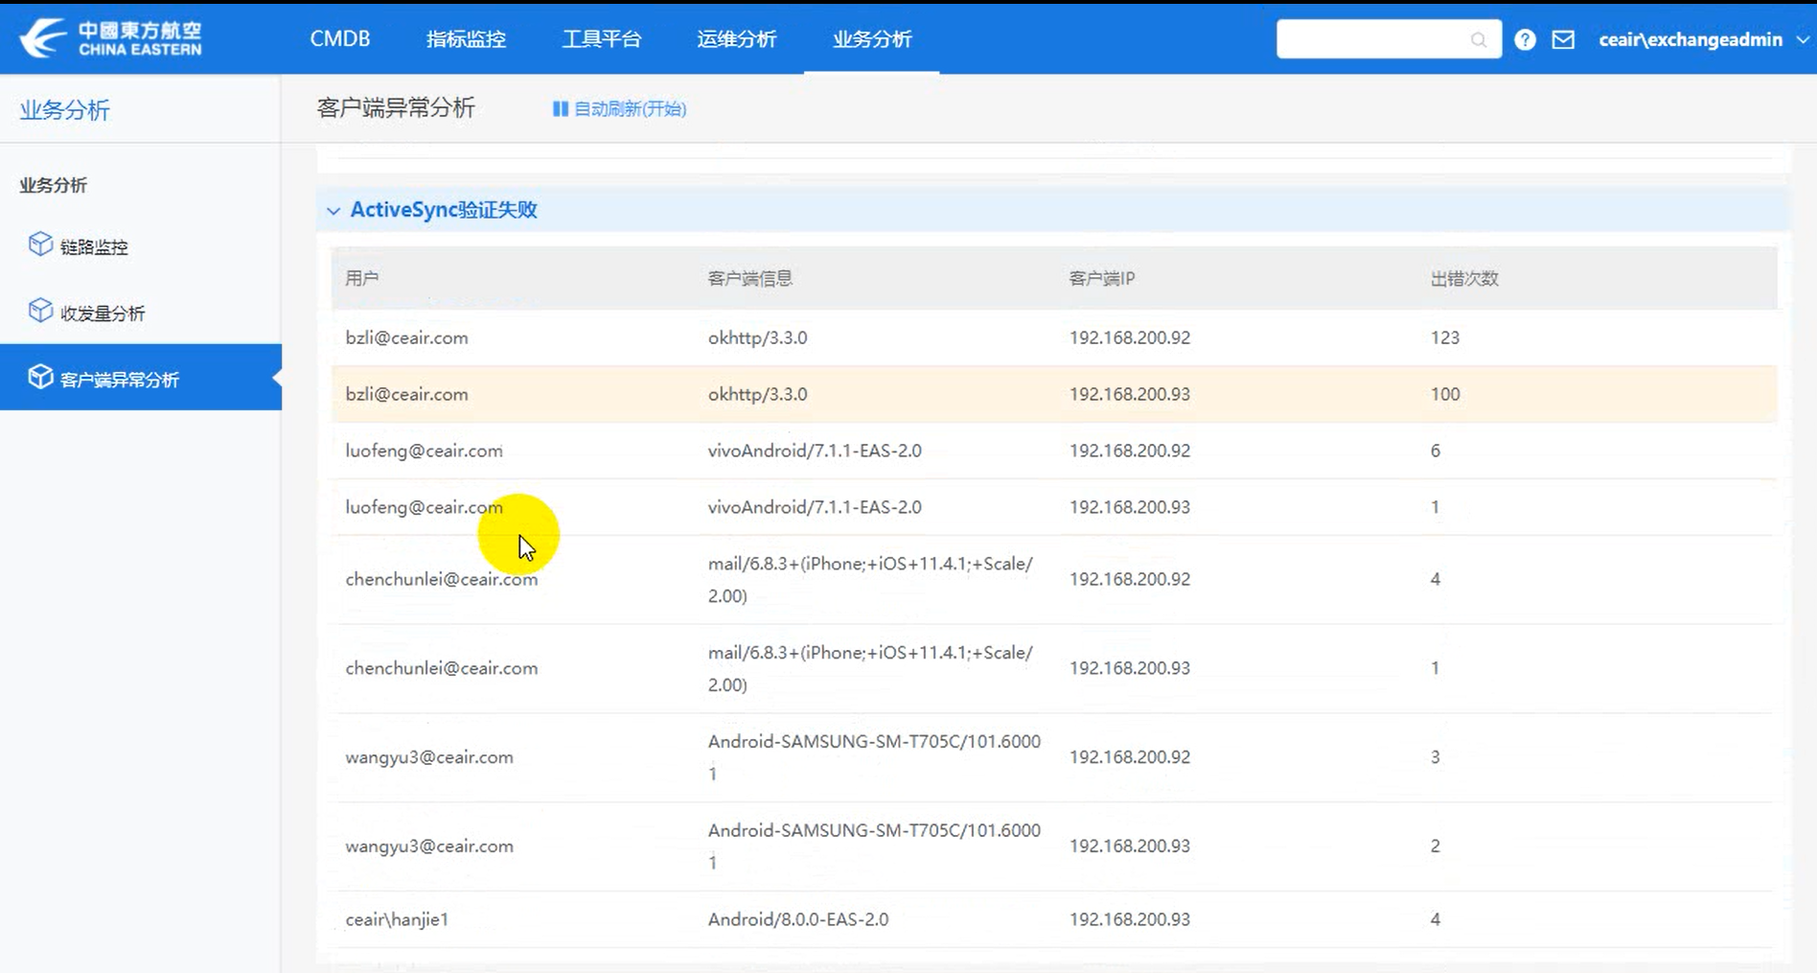Go to 链路监控 in sidebar
The width and height of the screenshot is (1817, 973).
[94, 247]
